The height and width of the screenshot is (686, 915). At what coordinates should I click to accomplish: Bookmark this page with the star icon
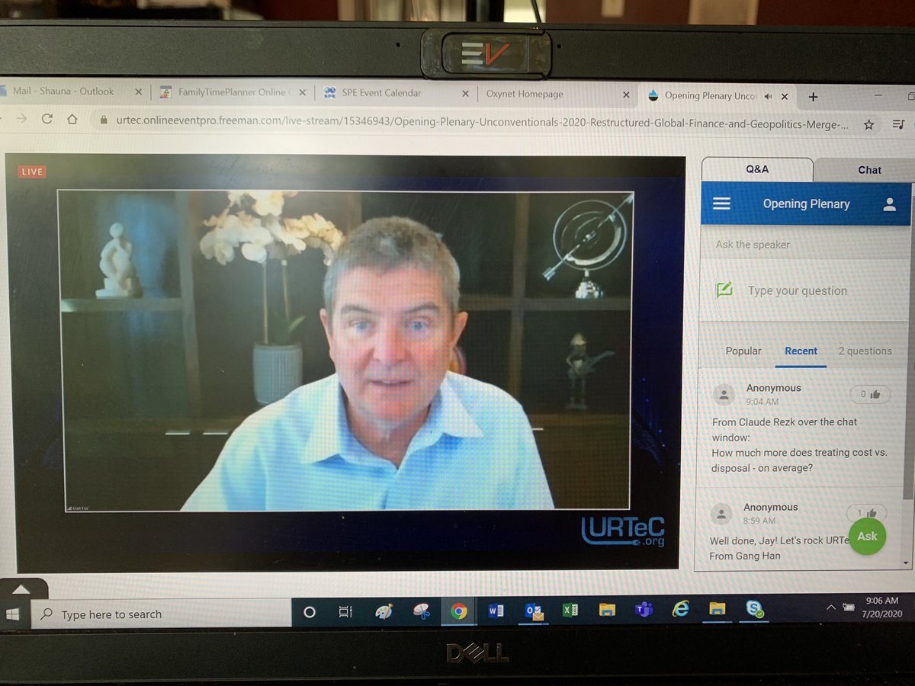click(x=868, y=123)
